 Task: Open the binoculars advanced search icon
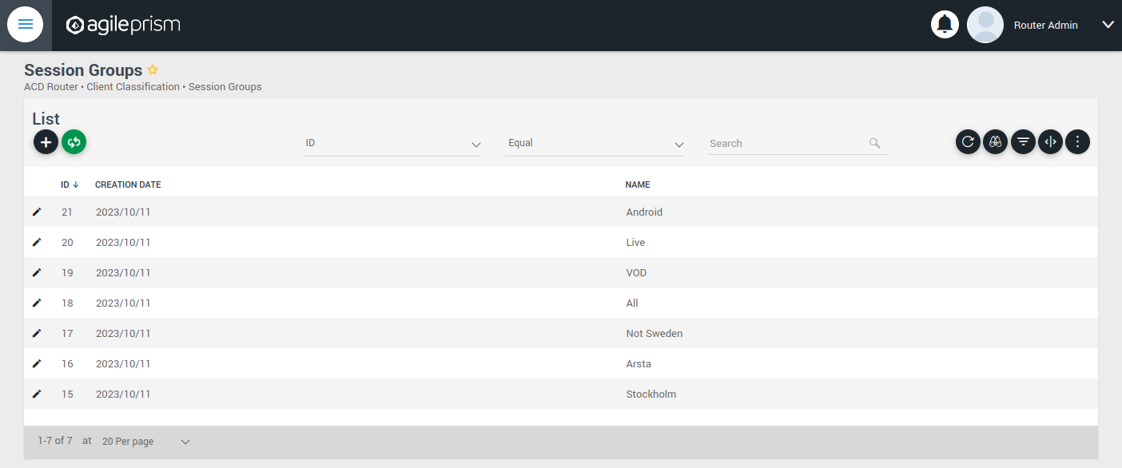995,141
